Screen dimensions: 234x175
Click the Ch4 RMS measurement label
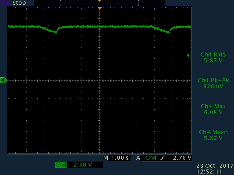[x=213, y=55]
